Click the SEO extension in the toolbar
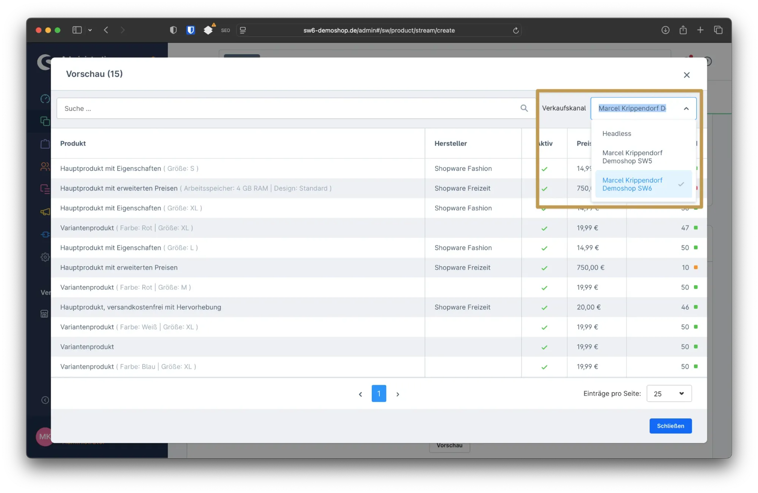Screen dimensions: 758x493 [225, 30]
